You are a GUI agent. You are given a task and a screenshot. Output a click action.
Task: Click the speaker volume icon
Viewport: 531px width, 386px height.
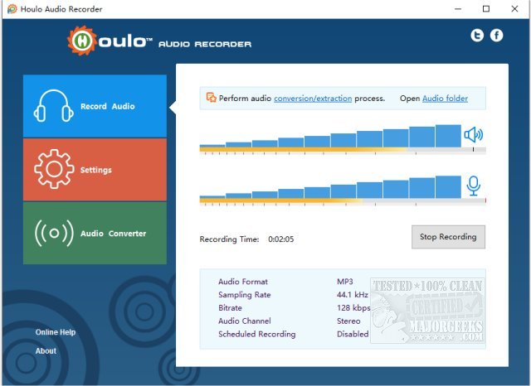474,134
